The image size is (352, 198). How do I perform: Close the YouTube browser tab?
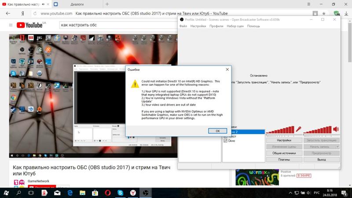[x=48, y=4]
